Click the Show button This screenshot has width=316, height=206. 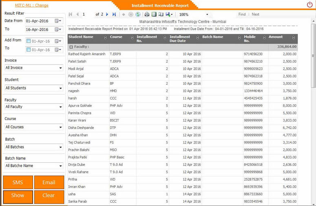[18, 197]
